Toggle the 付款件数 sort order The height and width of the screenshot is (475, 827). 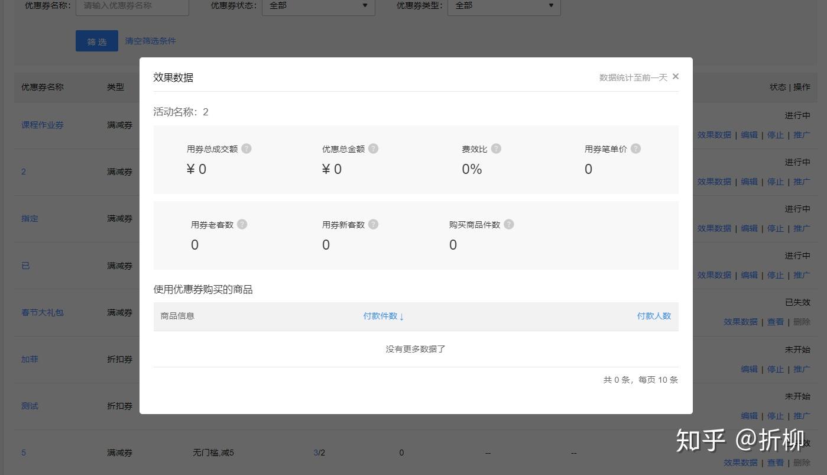coord(383,316)
